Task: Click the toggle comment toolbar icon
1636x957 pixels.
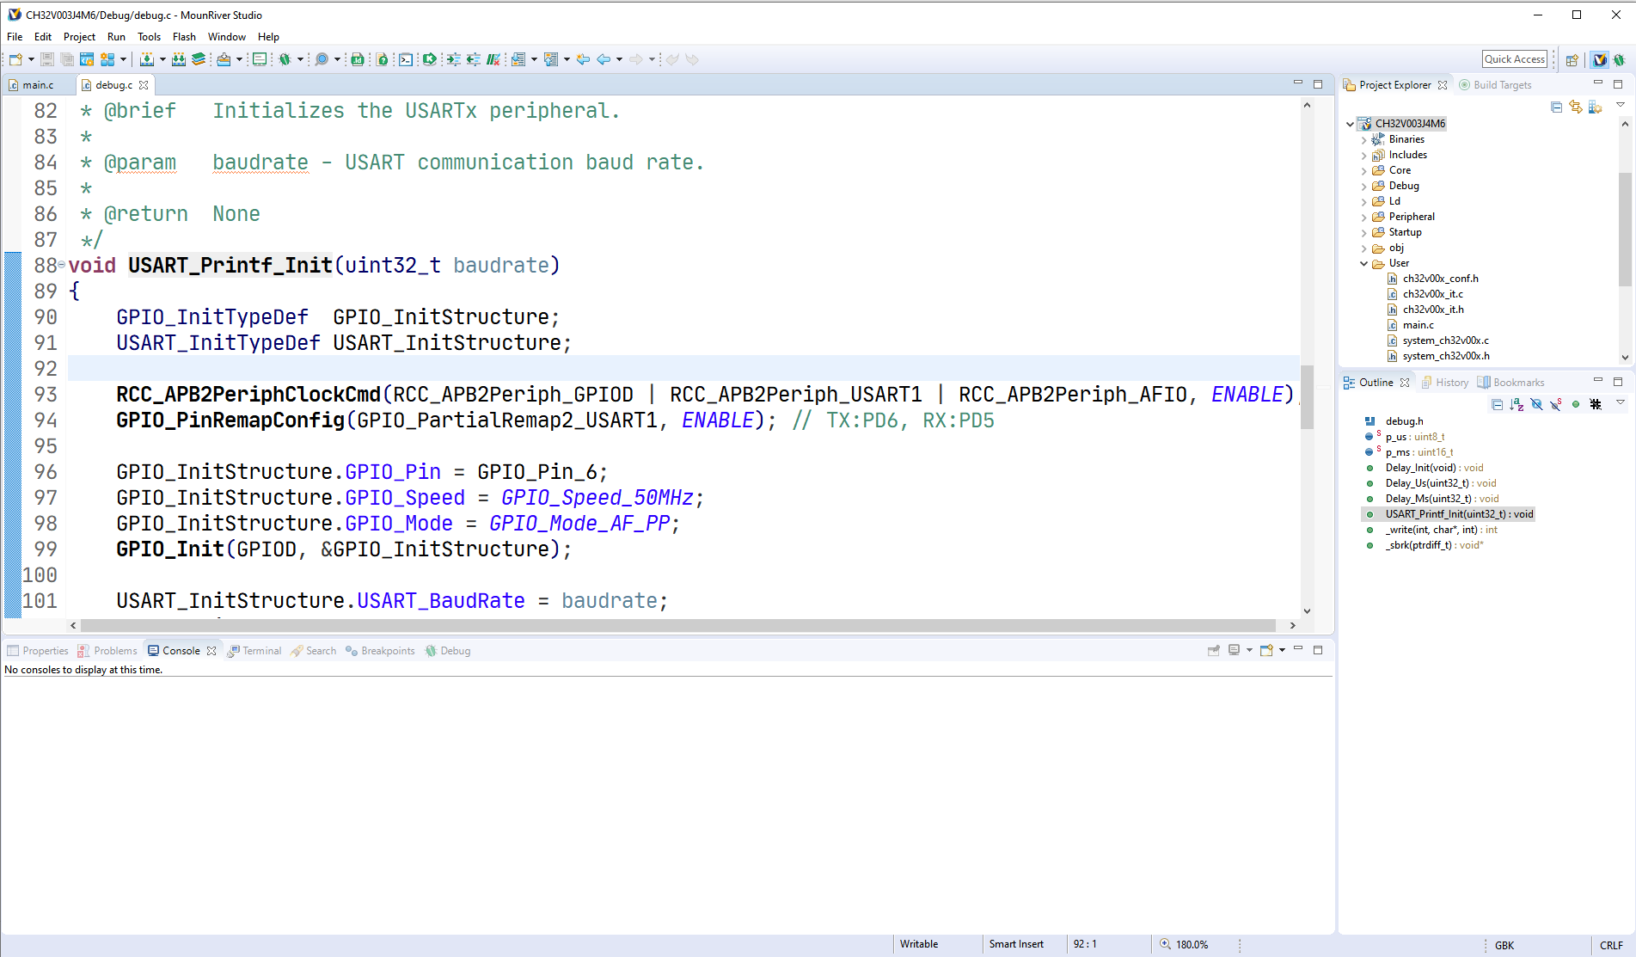Action: (493, 59)
